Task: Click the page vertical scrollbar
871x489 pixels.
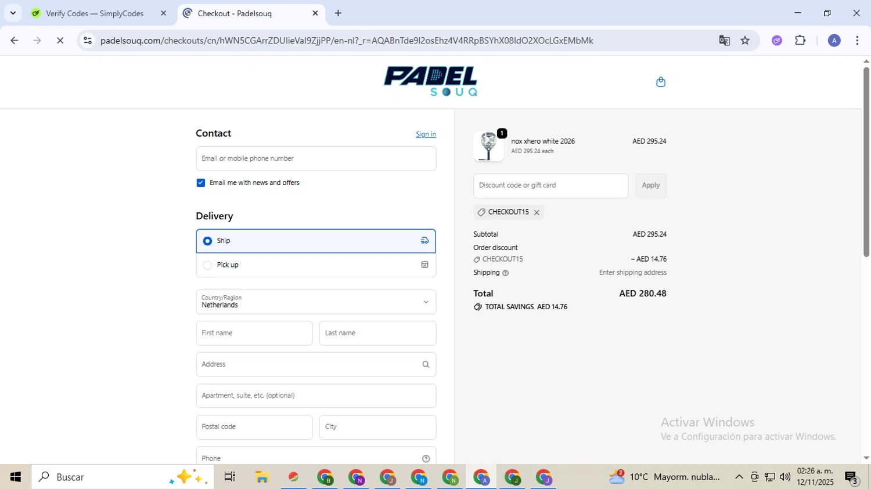Action: (866, 161)
